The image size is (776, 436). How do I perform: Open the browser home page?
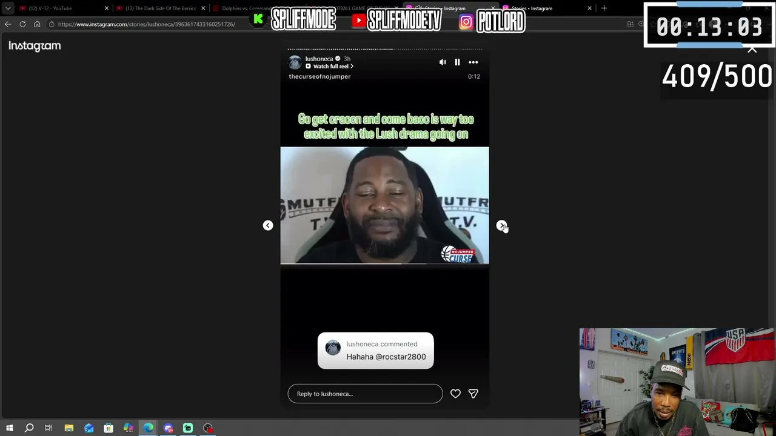point(37,24)
